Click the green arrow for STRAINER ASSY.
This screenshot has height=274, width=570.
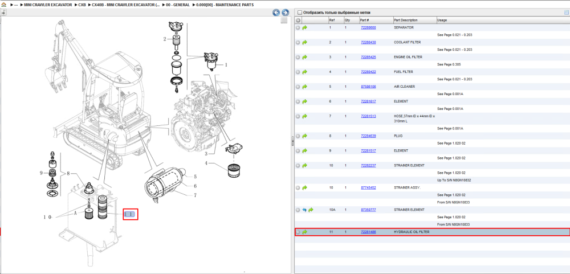tap(304, 188)
